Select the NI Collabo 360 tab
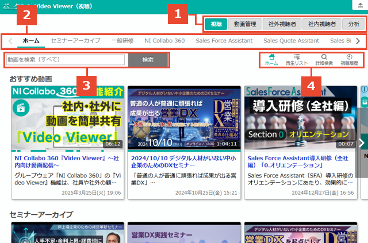The width and height of the screenshot is (368, 243). 164,41
